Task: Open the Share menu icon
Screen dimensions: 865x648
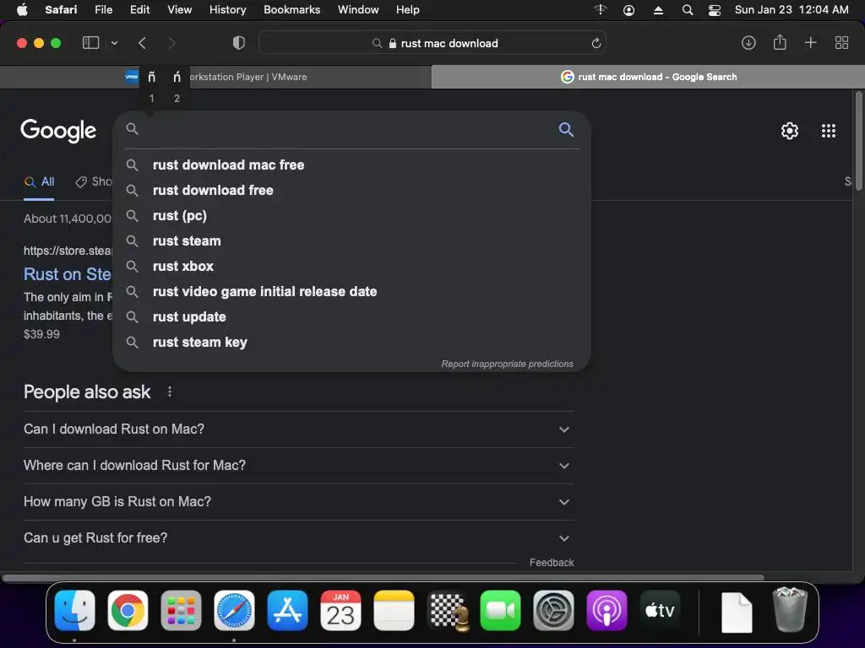Action: (x=780, y=42)
